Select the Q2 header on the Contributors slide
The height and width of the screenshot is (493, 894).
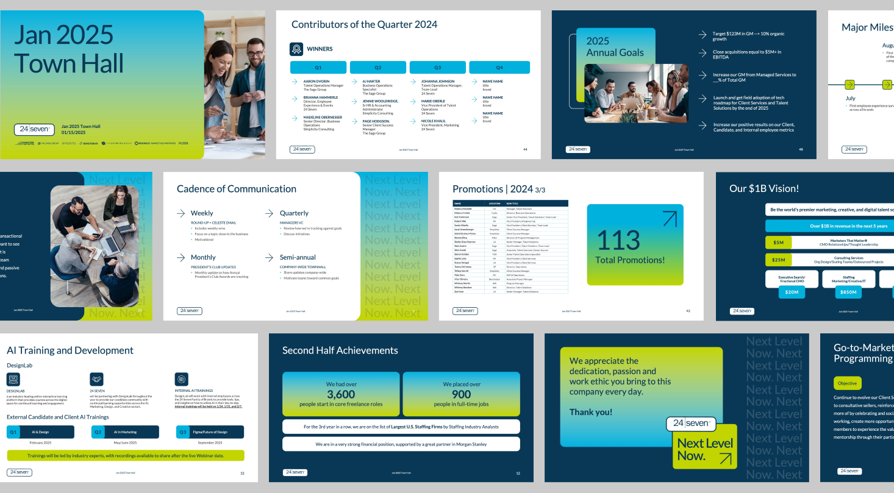(x=377, y=68)
